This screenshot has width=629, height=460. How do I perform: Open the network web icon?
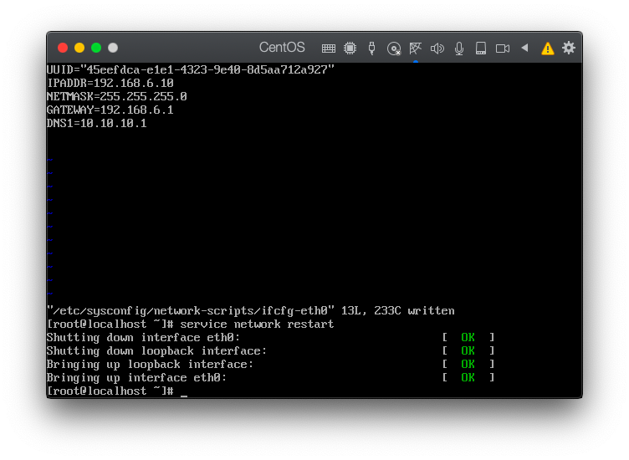(415, 49)
